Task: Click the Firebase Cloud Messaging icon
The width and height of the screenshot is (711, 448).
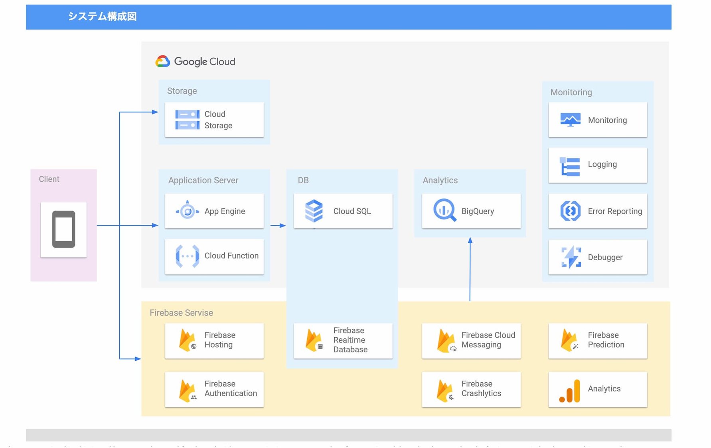Action: tap(446, 340)
